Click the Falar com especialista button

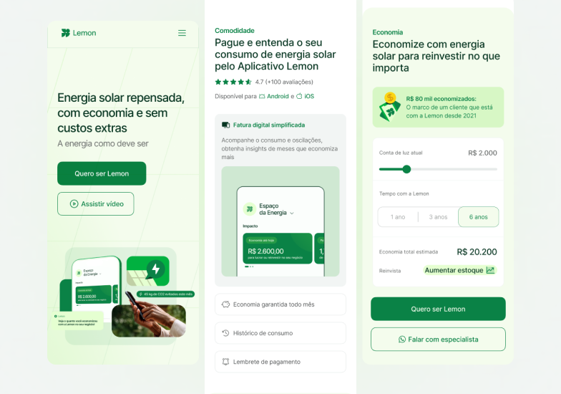438,340
